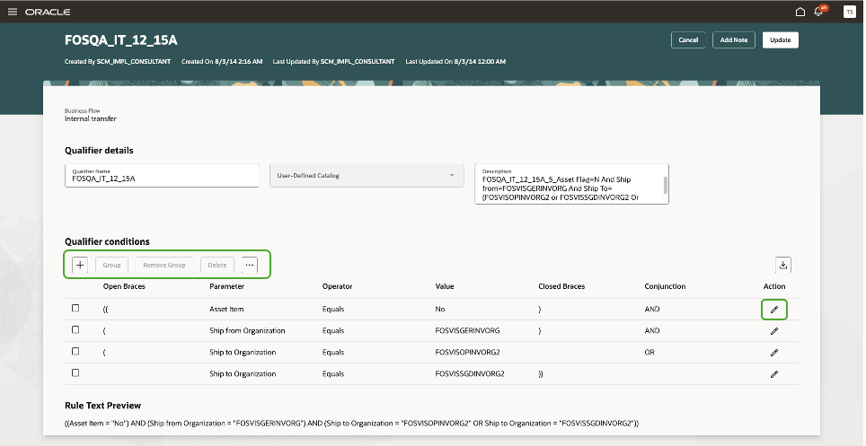Click the Rule Text Preview expression

click(351, 424)
